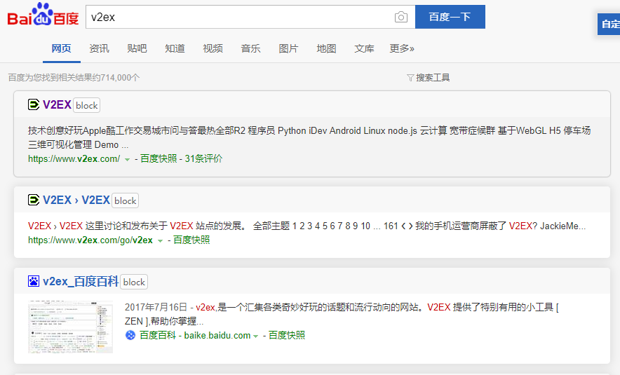Click the block button next to first V2EX title
Viewport: 620px width, 375px height.
(87, 105)
